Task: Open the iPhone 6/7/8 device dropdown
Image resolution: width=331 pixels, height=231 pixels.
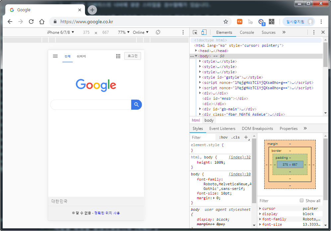Action: tap(60, 32)
